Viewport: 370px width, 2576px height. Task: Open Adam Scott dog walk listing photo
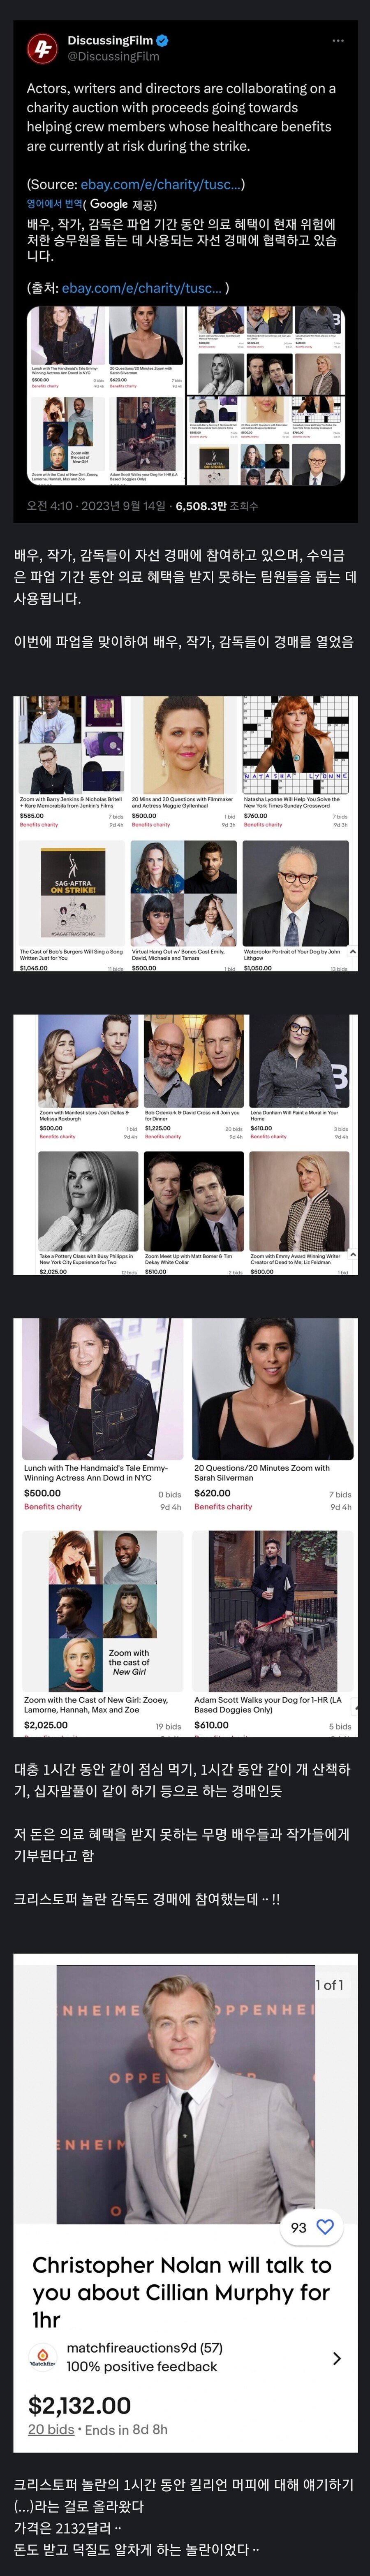[273, 1611]
